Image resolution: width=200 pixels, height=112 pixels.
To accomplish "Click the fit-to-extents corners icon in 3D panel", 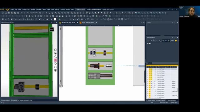I will point(55,67).
